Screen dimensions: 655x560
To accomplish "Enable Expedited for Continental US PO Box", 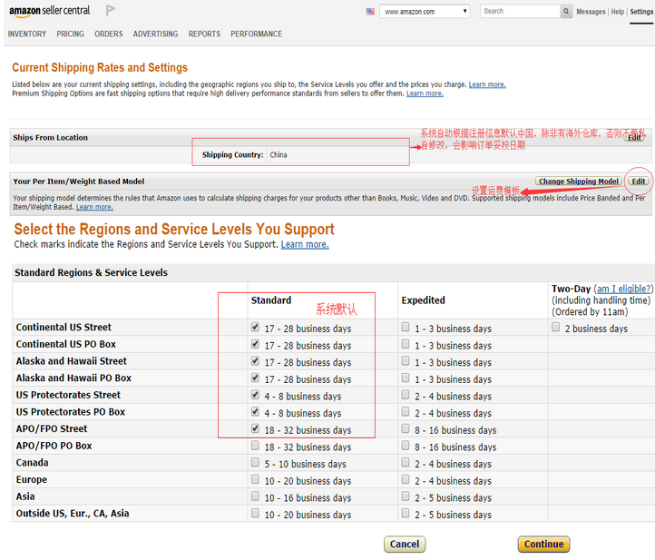I will [406, 344].
